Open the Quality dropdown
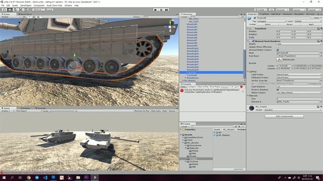 click(x=299, y=44)
